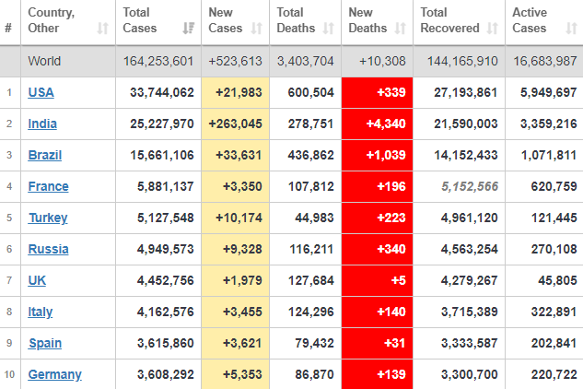Select World active cases 16,683,987
583x389 pixels.
click(545, 61)
